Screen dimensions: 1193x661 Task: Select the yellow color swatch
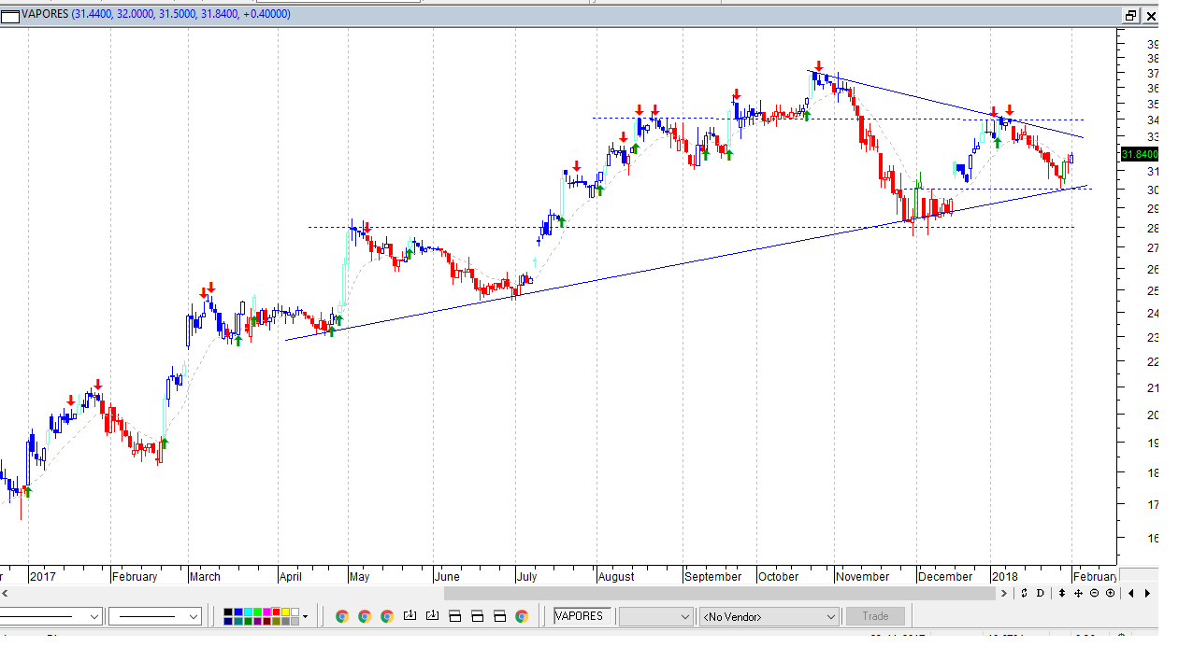click(x=285, y=612)
